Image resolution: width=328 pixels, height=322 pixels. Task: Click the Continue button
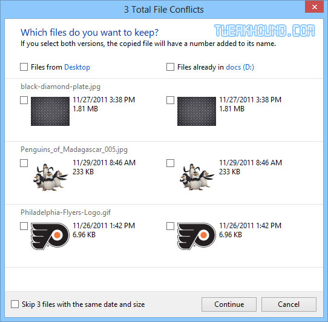click(229, 304)
